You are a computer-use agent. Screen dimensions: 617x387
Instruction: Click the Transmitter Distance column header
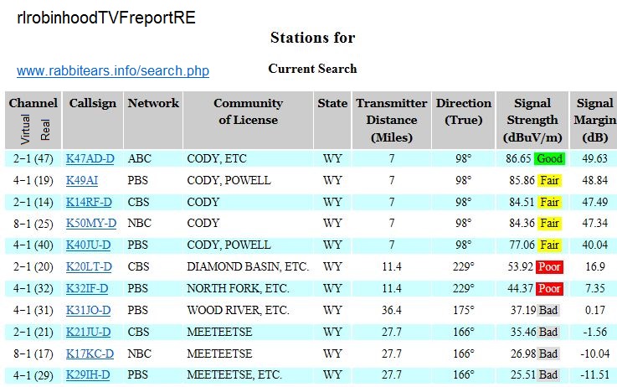point(391,120)
